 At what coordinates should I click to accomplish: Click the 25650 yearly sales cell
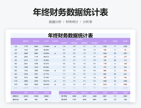tap(46, 96)
